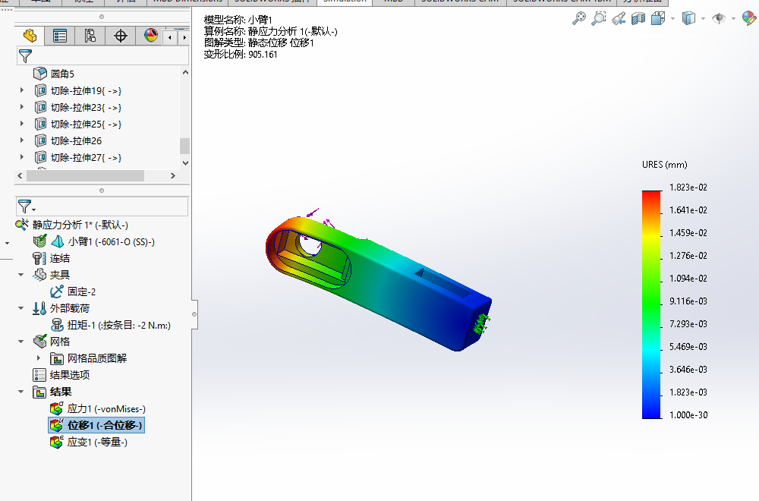Viewport: 759px width, 501px height.
Task: Click the Hide/Show Items eye icon
Action: point(719,18)
